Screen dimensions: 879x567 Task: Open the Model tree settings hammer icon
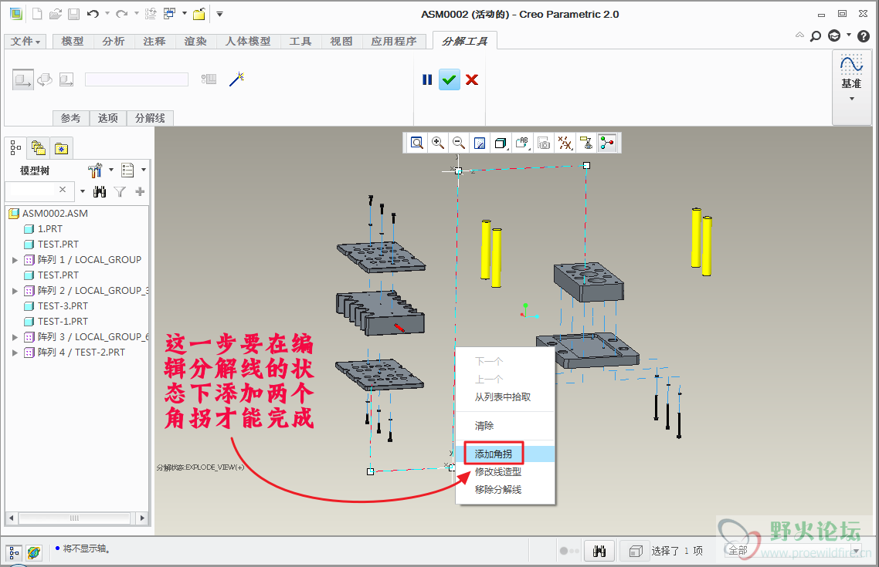pyautogui.click(x=95, y=170)
